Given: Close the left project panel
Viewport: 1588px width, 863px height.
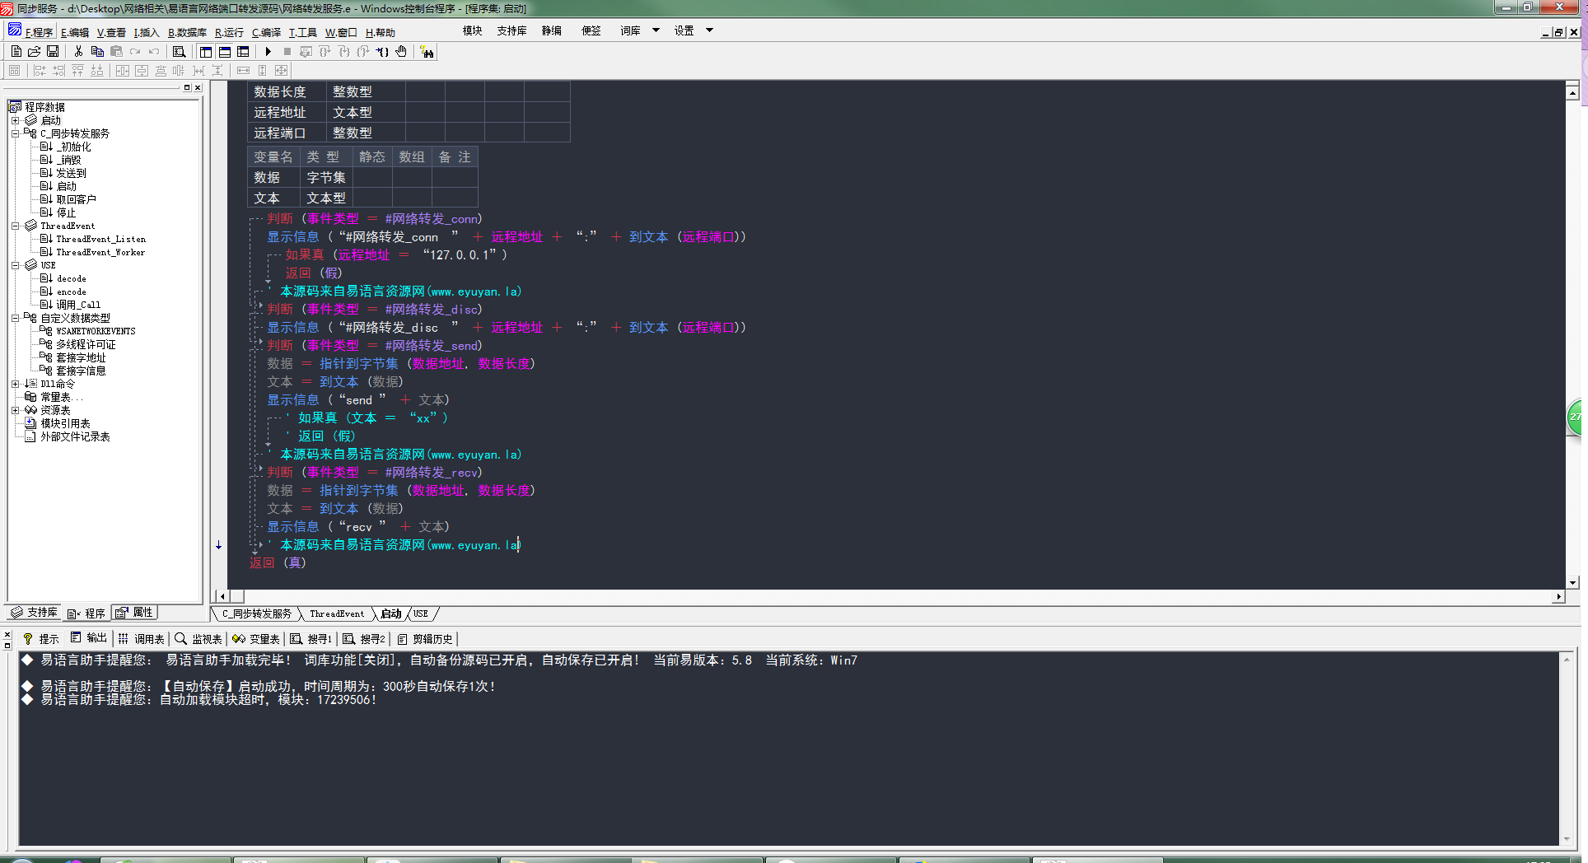Looking at the screenshot, I should tap(198, 87).
